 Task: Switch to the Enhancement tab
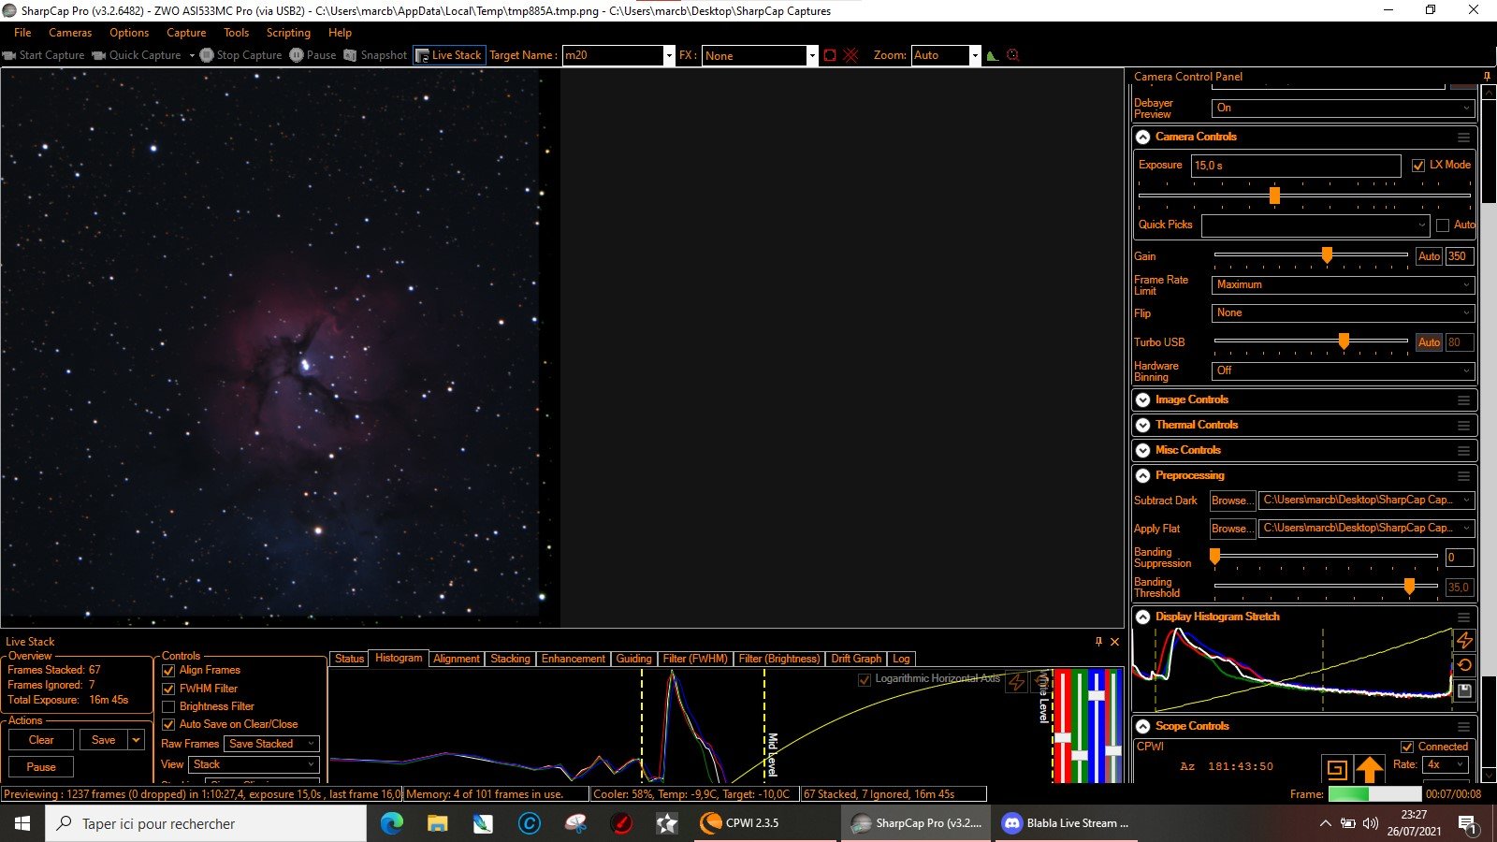click(574, 659)
